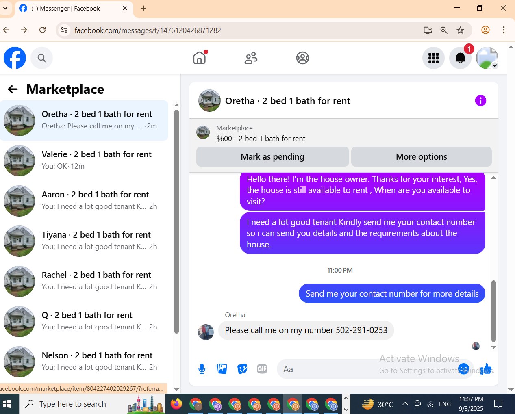
Task: Click the 30°C weather widget
Action: click(x=378, y=404)
